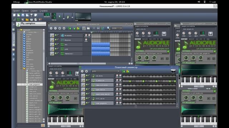The width and height of the screenshot is (229, 128).
Task: Open the vall user menu
Action: coord(213,2)
